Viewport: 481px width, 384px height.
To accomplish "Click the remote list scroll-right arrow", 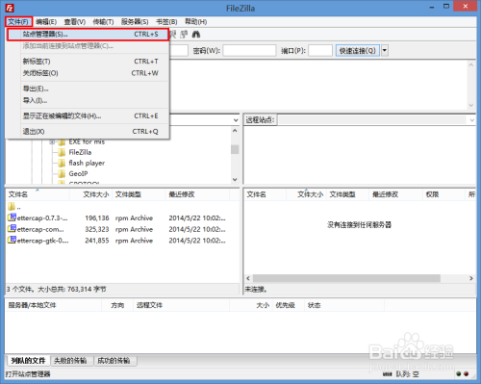I will pos(471,278).
